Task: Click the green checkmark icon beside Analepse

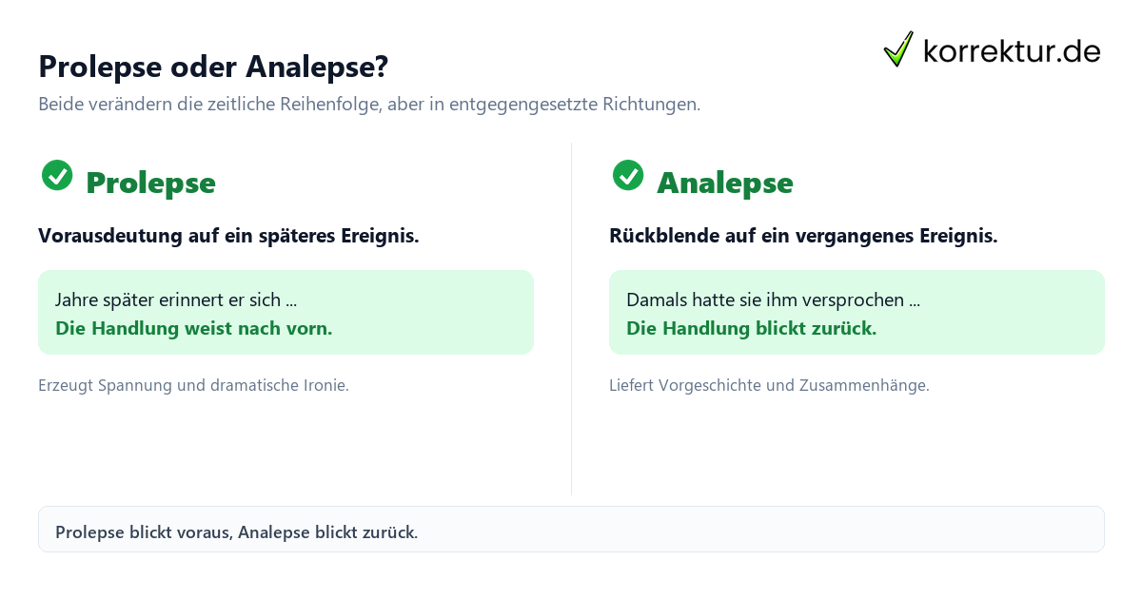Action: pos(628,175)
